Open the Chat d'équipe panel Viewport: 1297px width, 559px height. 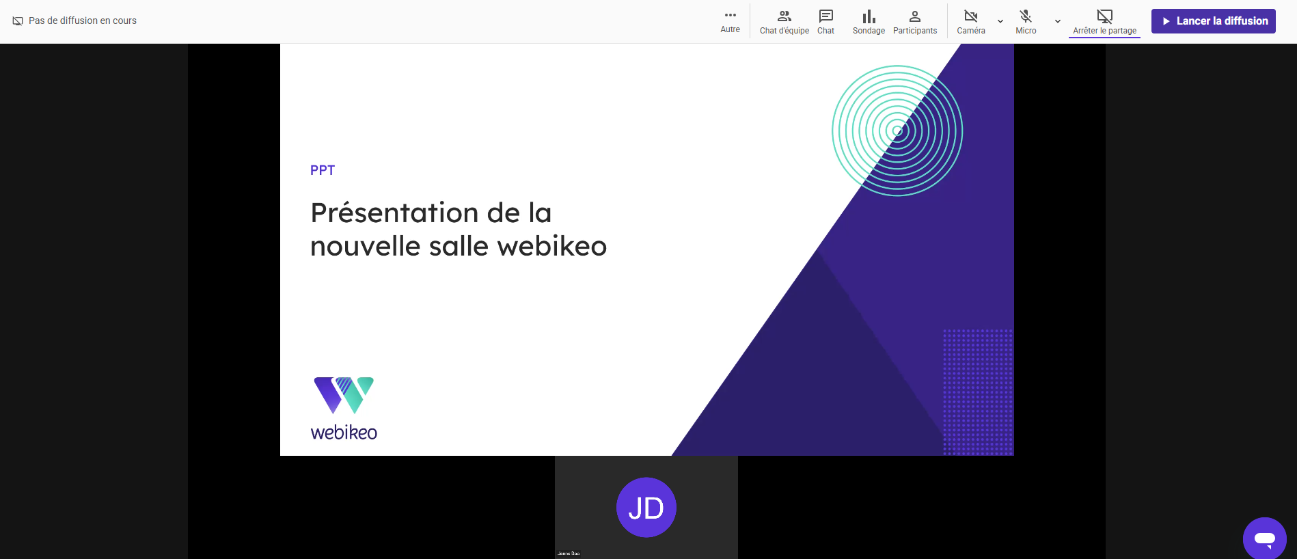point(784,22)
